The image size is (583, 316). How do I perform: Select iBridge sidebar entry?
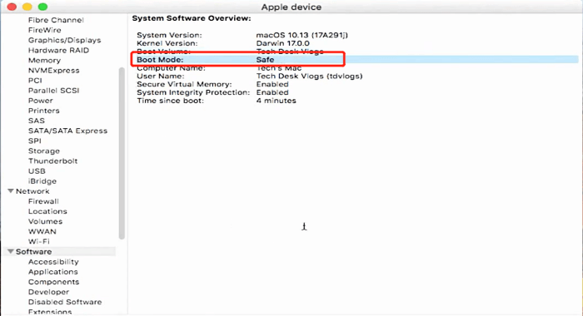[x=42, y=180]
